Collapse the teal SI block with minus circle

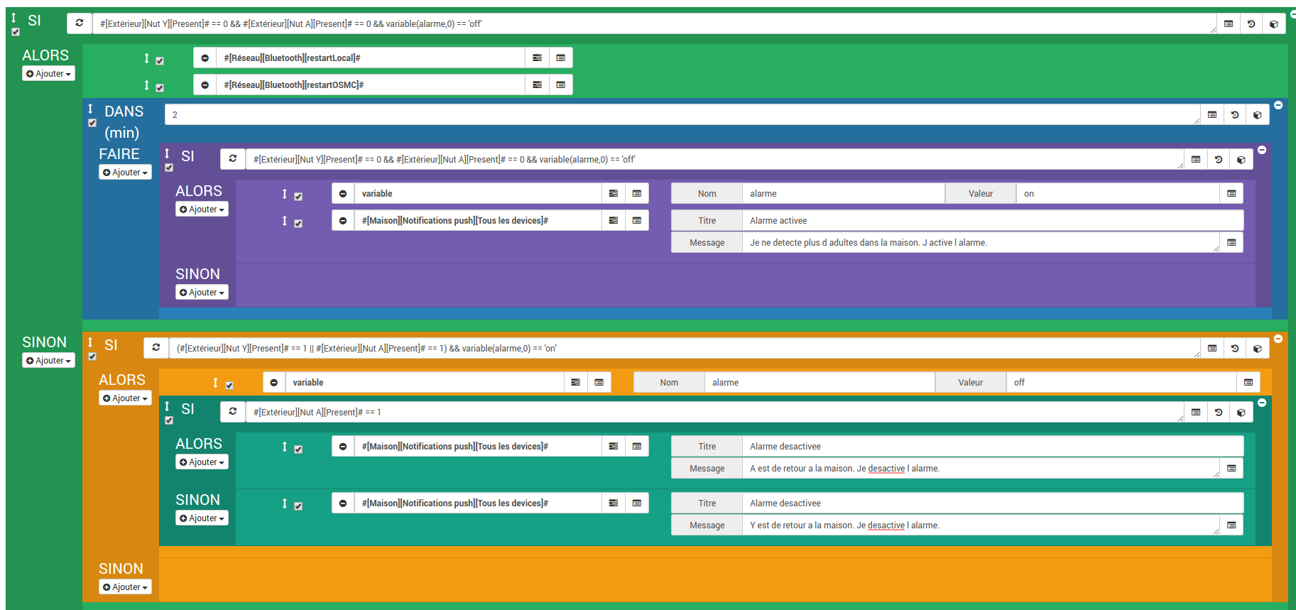pyautogui.click(x=1262, y=403)
